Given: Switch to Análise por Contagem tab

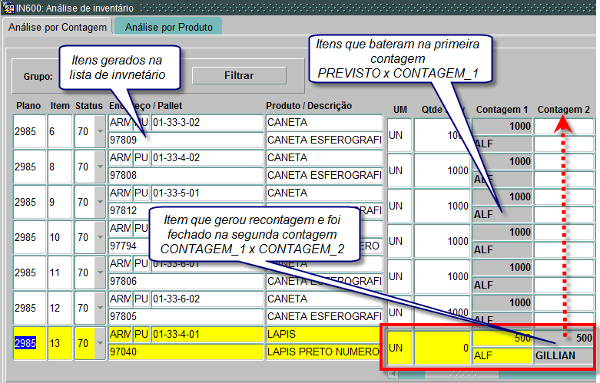Looking at the screenshot, I should 58,27.
